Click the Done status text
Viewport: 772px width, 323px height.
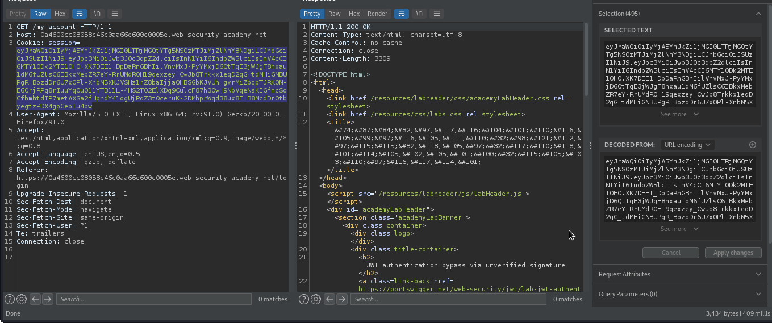13,313
